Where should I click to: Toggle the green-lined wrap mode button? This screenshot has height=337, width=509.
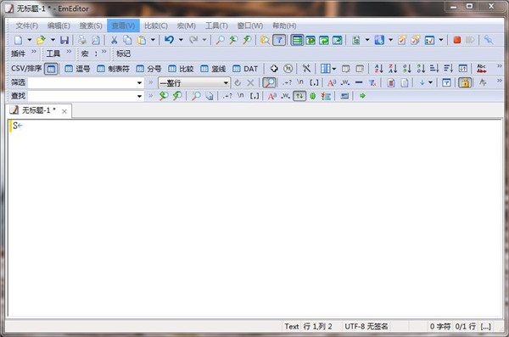[297, 40]
